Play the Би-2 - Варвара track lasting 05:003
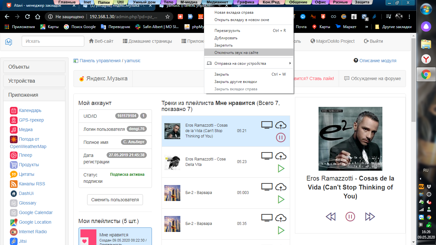436x245 pixels. (281, 199)
